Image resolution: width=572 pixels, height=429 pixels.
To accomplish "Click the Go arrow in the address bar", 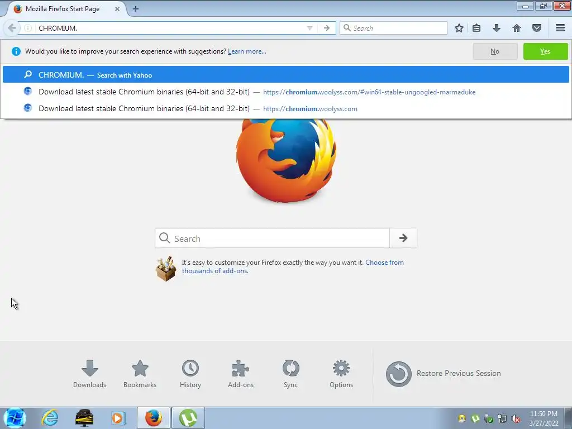I will click(x=327, y=28).
